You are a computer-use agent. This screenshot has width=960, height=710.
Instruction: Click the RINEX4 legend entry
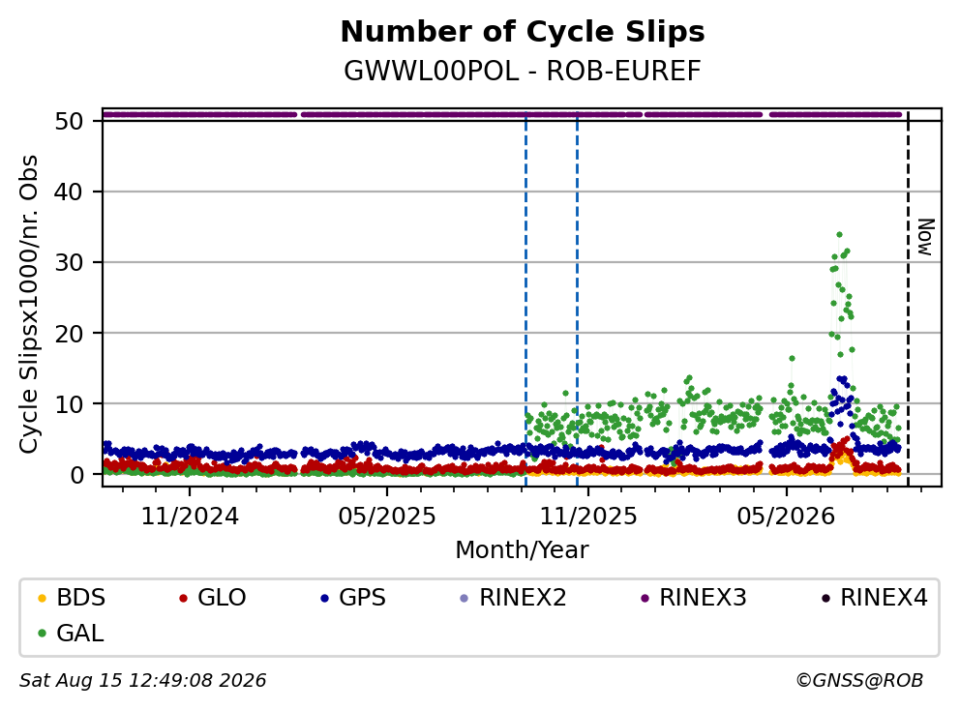pos(874,598)
